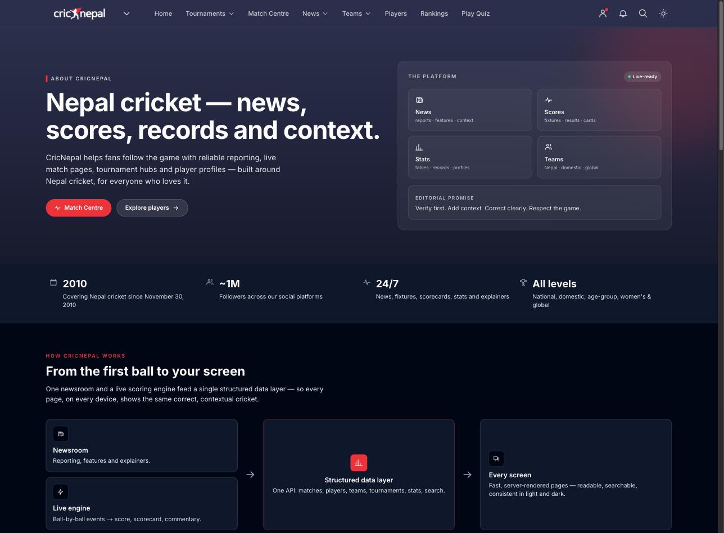724x533 pixels.
Task: Open the Tournaments dropdown menu
Action: click(x=210, y=13)
